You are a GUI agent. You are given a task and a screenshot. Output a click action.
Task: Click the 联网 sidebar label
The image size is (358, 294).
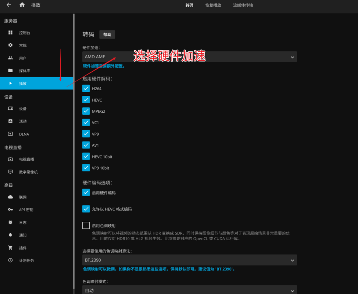coord(23,197)
